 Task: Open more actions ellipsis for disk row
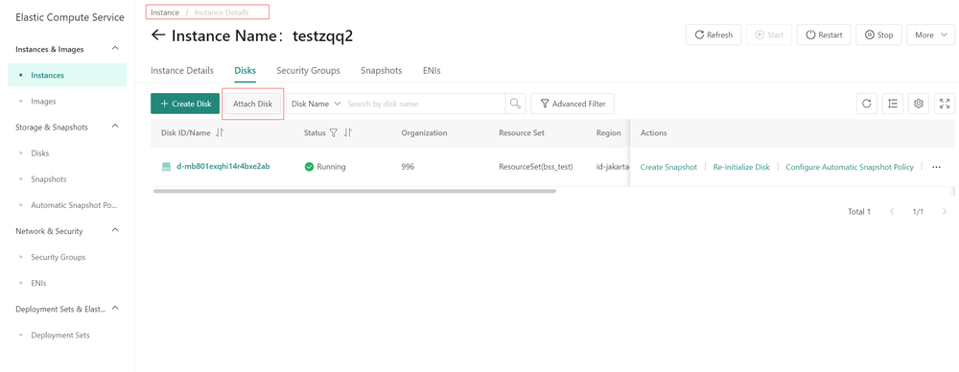(936, 167)
